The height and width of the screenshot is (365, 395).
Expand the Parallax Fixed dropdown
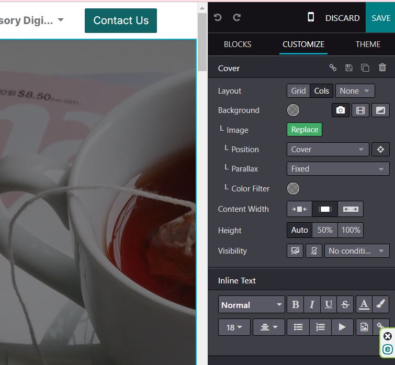pos(338,169)
